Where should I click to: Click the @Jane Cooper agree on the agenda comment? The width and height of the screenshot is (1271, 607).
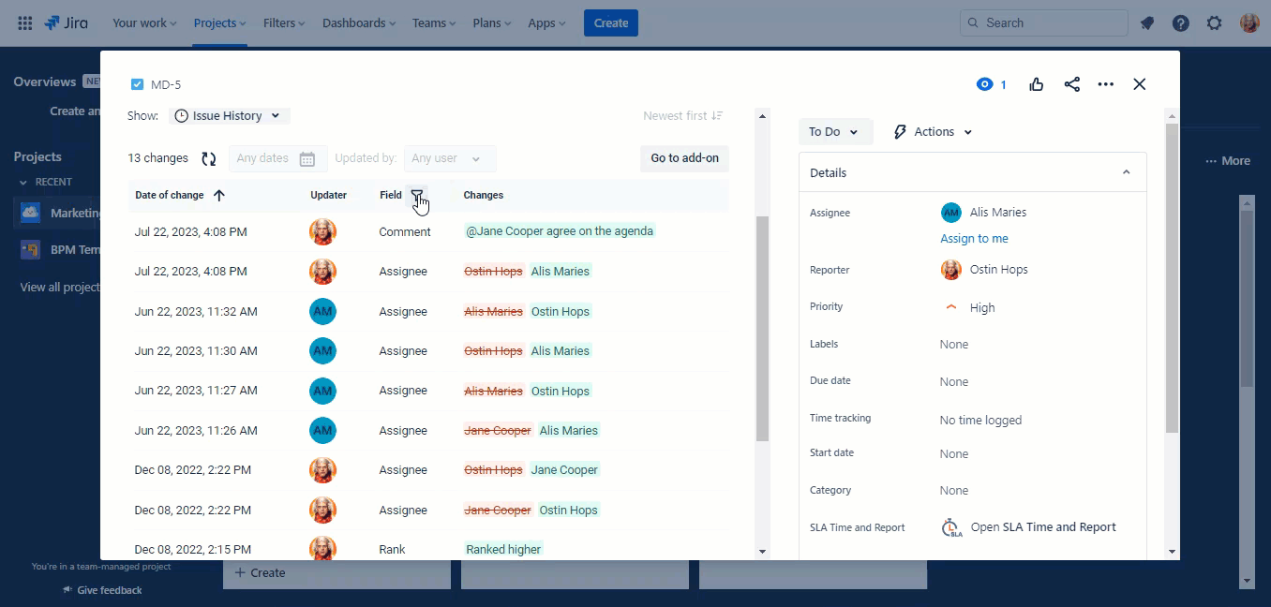coord(560,231)
